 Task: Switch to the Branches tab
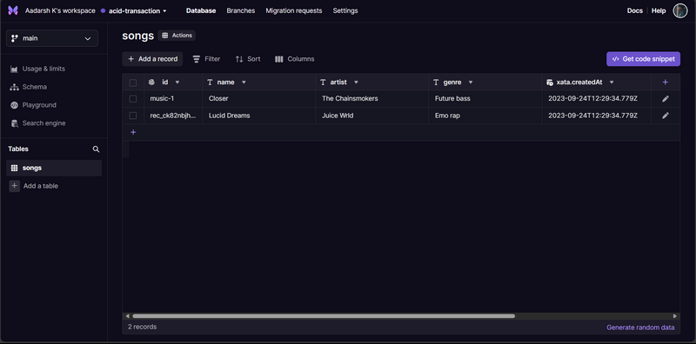click(241, 10)
